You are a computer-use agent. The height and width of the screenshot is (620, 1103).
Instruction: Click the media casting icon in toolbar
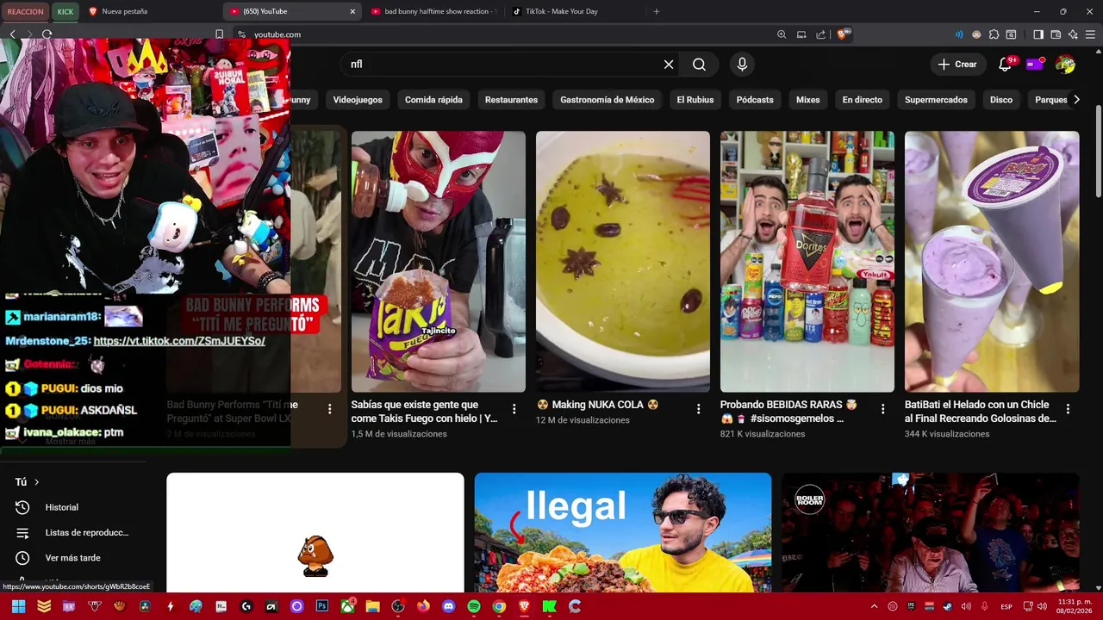click(801, 34)
